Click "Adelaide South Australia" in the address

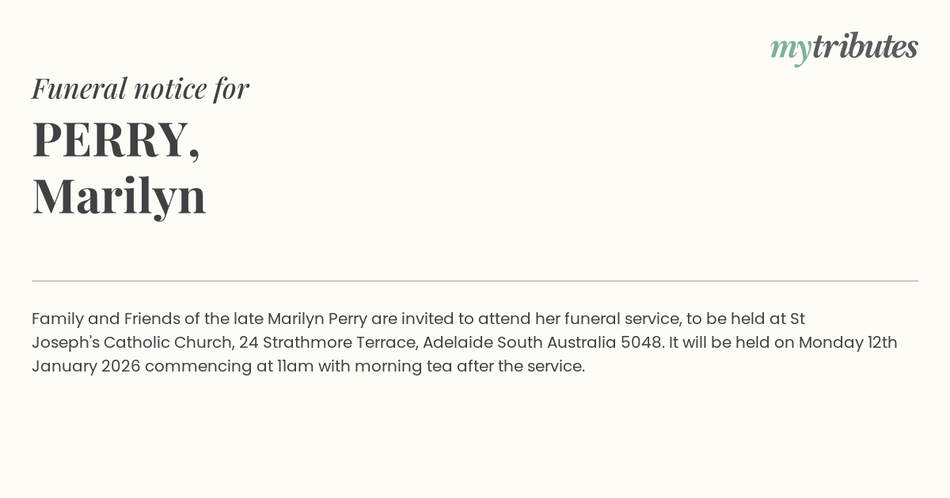(519, 343)
